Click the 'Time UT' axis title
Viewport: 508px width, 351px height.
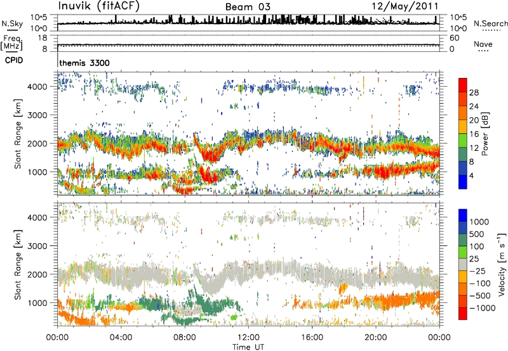coord(248,347)
